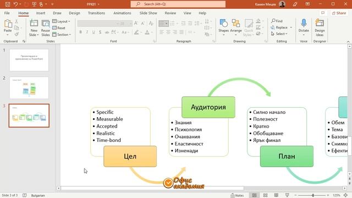The width and height of the screenshot is (352, 198).
Task: Justify the text
Action: click(x=182, y=32)
